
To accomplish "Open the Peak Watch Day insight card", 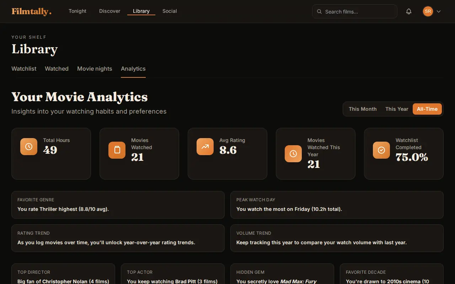I will point(337,205).
